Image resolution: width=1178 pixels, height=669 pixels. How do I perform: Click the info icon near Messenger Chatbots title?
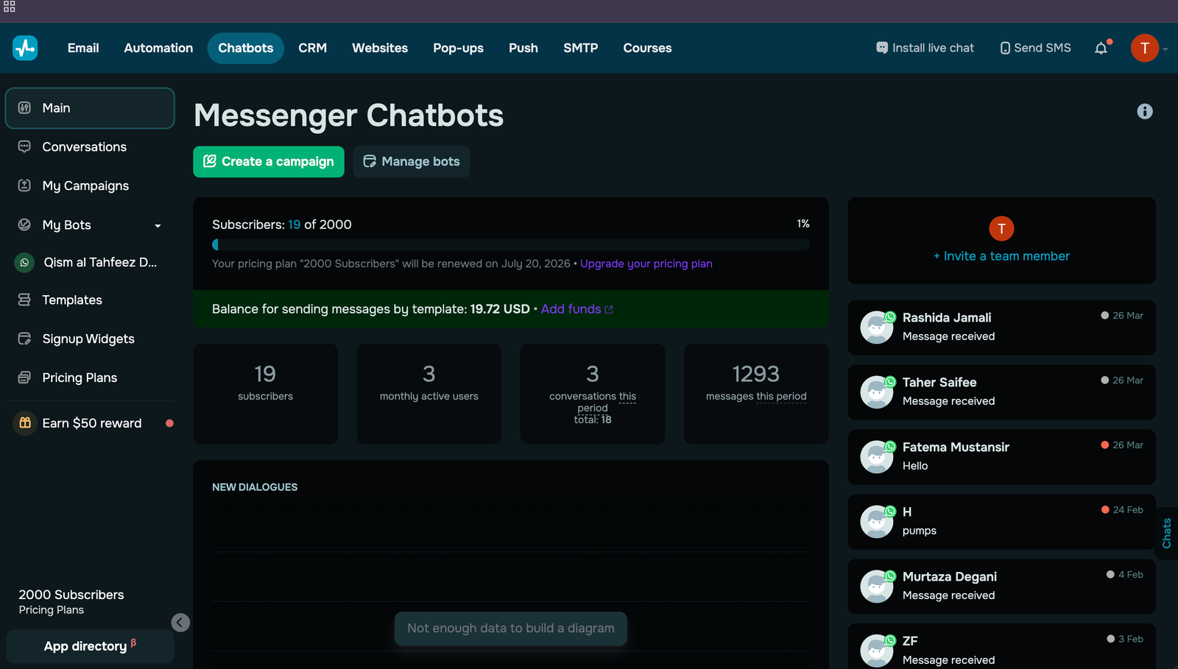tap(1145, 111)
